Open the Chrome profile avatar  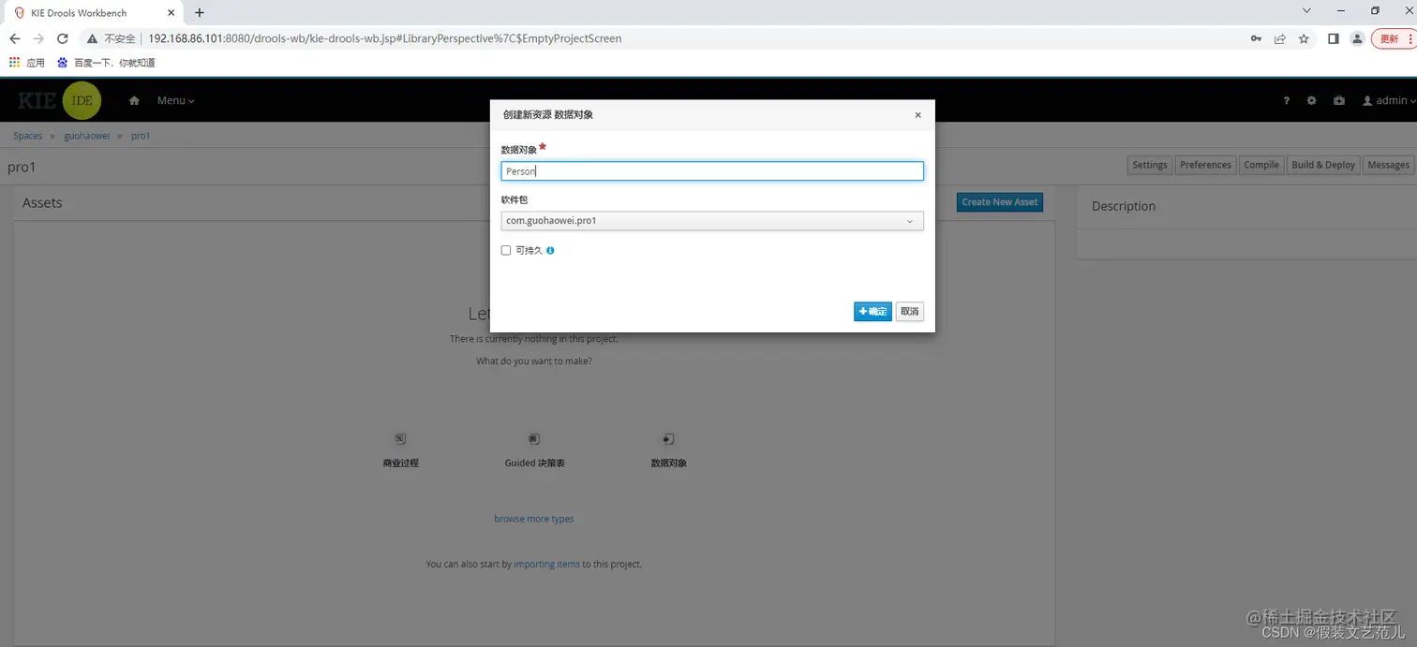point(1357,38)
